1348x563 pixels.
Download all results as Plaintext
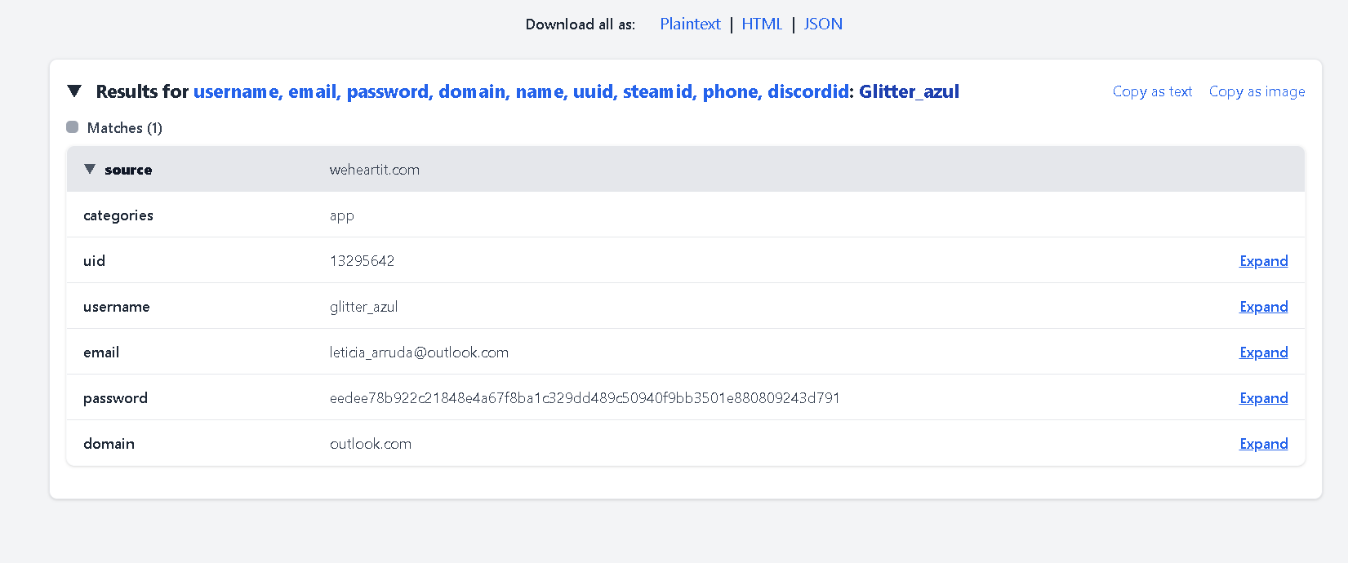[690, 24]
